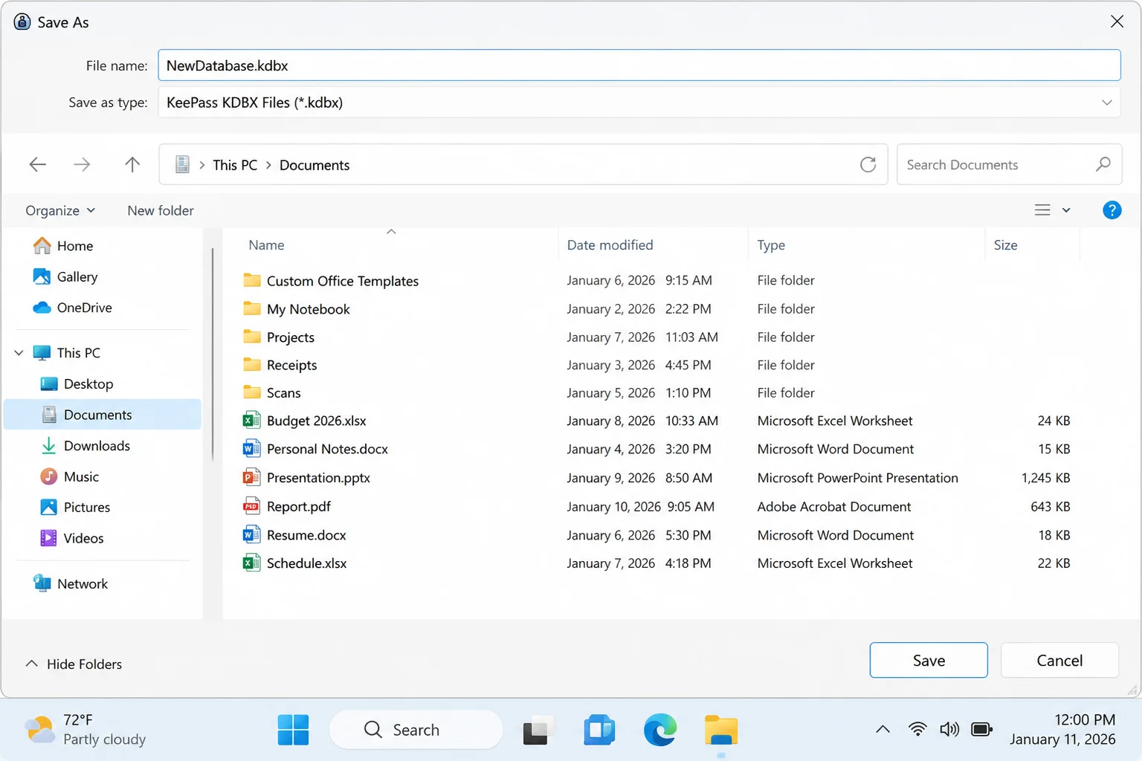Click the Save button
The width and height of the screenshot is (1142, 761).
coord(929,660)
